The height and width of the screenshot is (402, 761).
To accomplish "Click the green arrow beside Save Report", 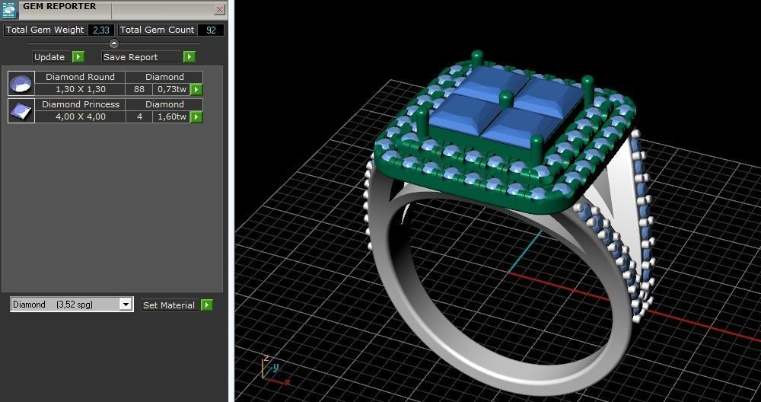I will pos(189,57).
